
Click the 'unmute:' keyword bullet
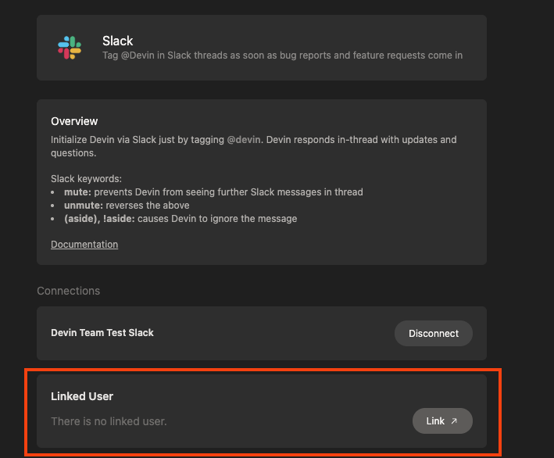pyautogui.click(x=84, y=206)
